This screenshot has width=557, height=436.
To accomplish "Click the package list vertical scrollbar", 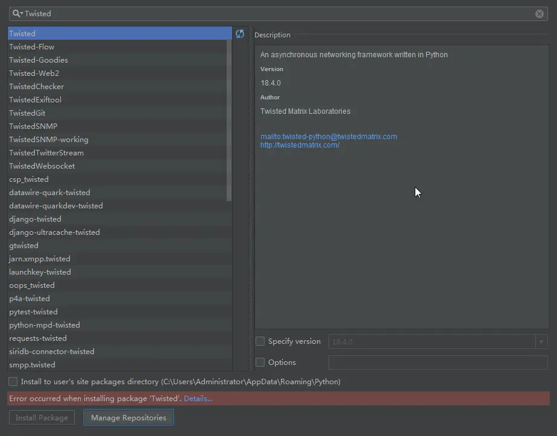I will tap(229, 120).
